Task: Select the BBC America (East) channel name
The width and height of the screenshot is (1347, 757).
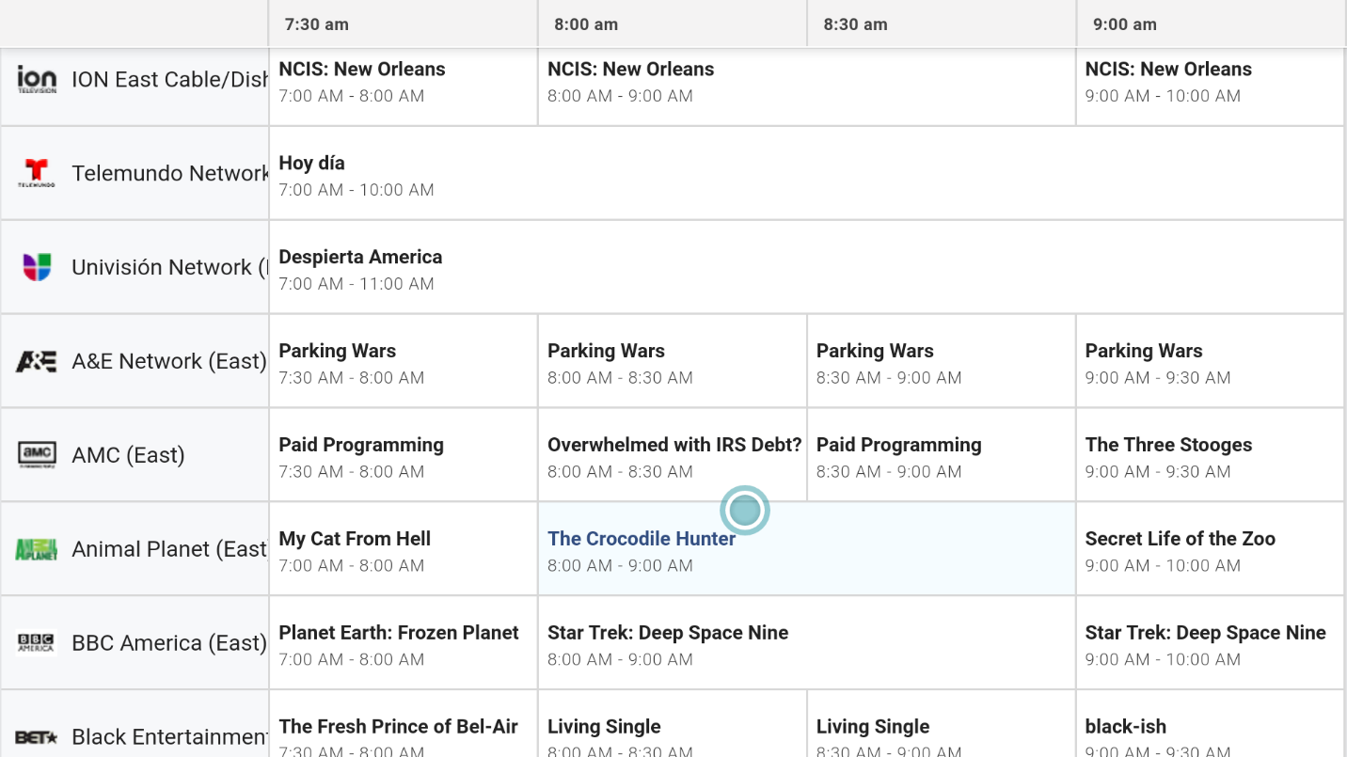Action: (x=169, y=643)
